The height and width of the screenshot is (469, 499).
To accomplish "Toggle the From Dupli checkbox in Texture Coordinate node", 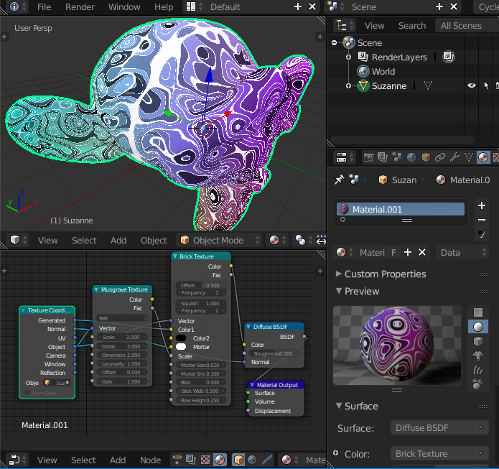I will coord(27,393).
